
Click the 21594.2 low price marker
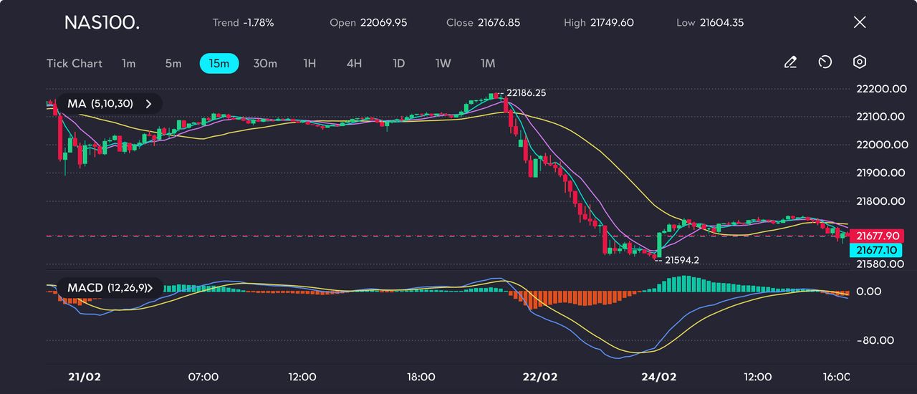[681, 260]
